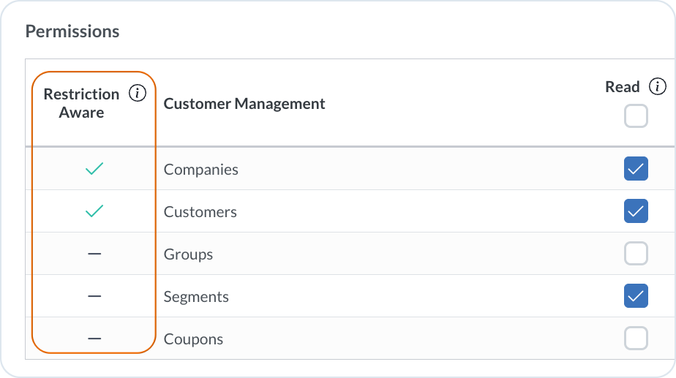The height and width of the screenshot is (378, 676).
Task: Select the Customers row label
Action: [x=200, y=212]
